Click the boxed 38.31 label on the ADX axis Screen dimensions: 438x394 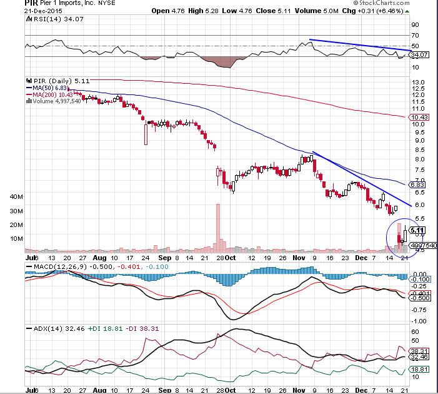click(419, 351)
